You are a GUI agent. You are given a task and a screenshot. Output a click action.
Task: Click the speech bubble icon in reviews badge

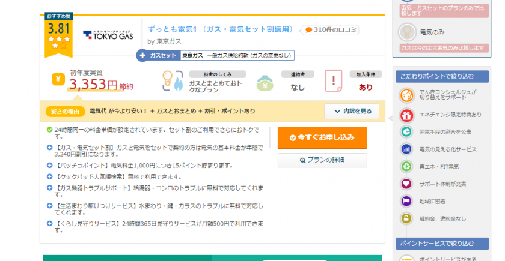[308, 30]
